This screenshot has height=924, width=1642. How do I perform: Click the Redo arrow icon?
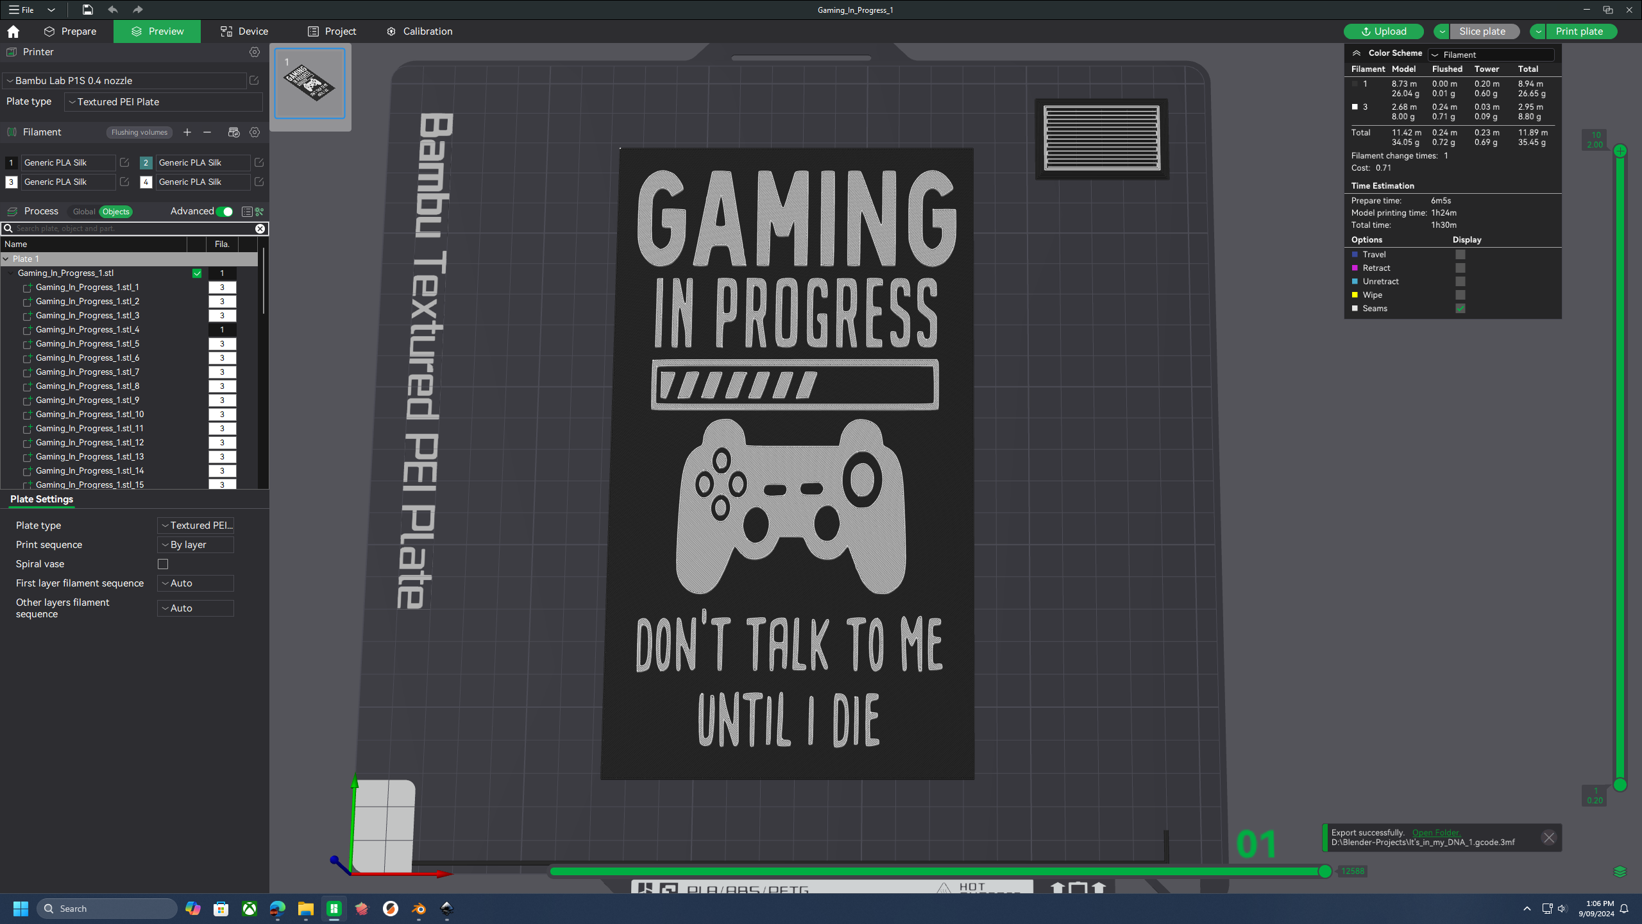[137, 10]
